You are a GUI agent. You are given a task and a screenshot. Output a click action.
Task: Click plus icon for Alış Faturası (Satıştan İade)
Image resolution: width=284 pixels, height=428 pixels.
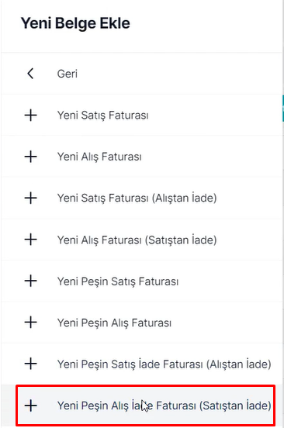tap(30, 240)
